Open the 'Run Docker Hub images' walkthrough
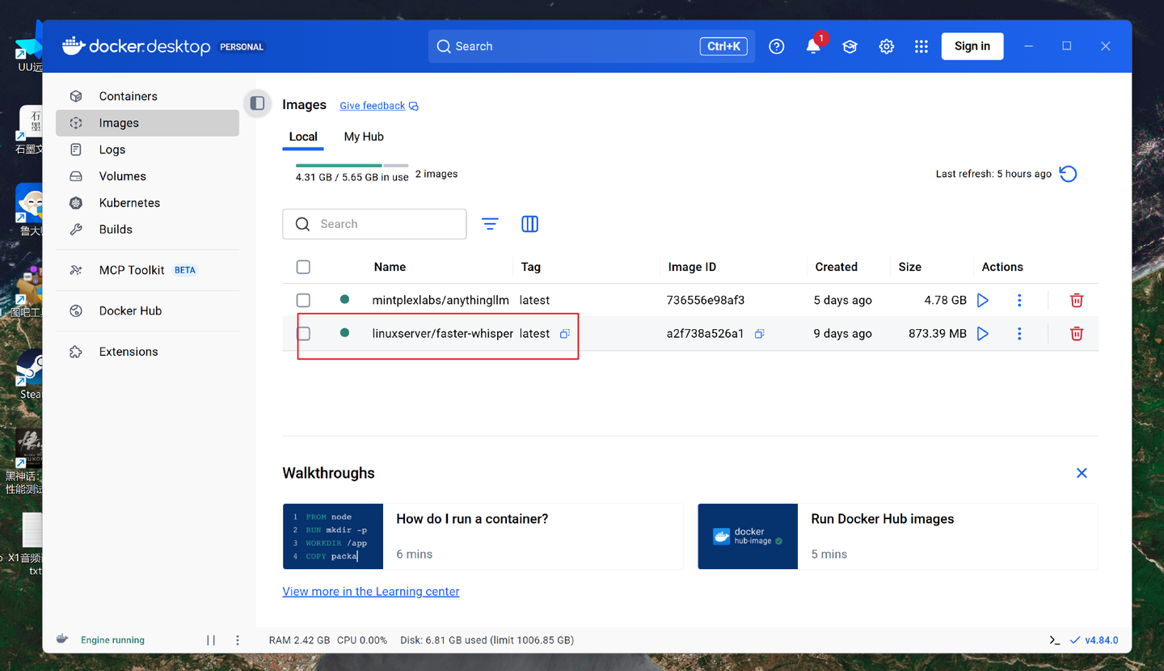The height and width of the screenshot is (671, 1164). tap(898, 536)
